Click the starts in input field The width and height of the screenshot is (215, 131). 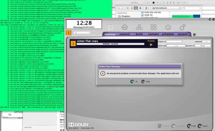(174, 42)
